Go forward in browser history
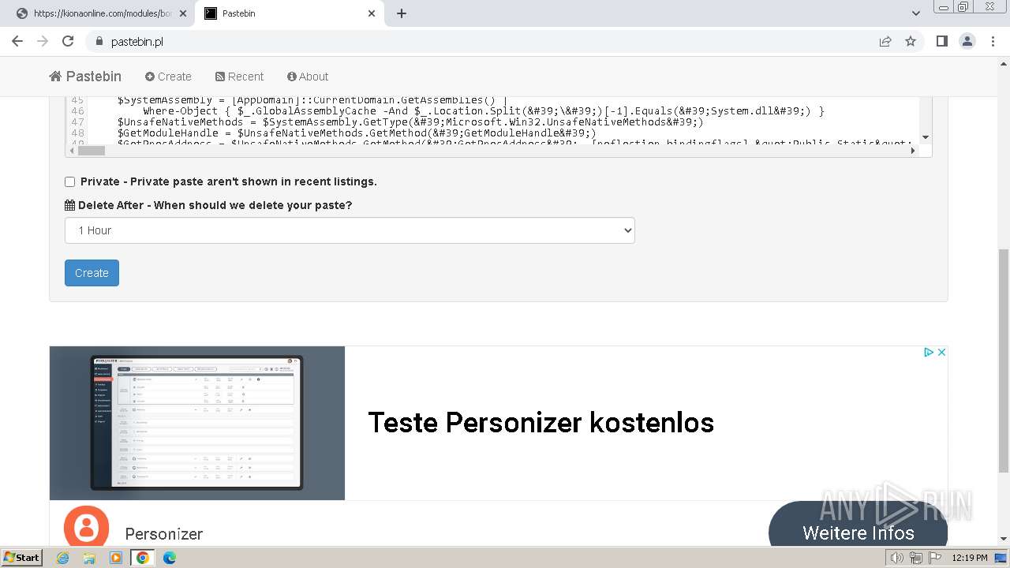The width and height of the screenshot is (1010, 568). coord(43,41)
